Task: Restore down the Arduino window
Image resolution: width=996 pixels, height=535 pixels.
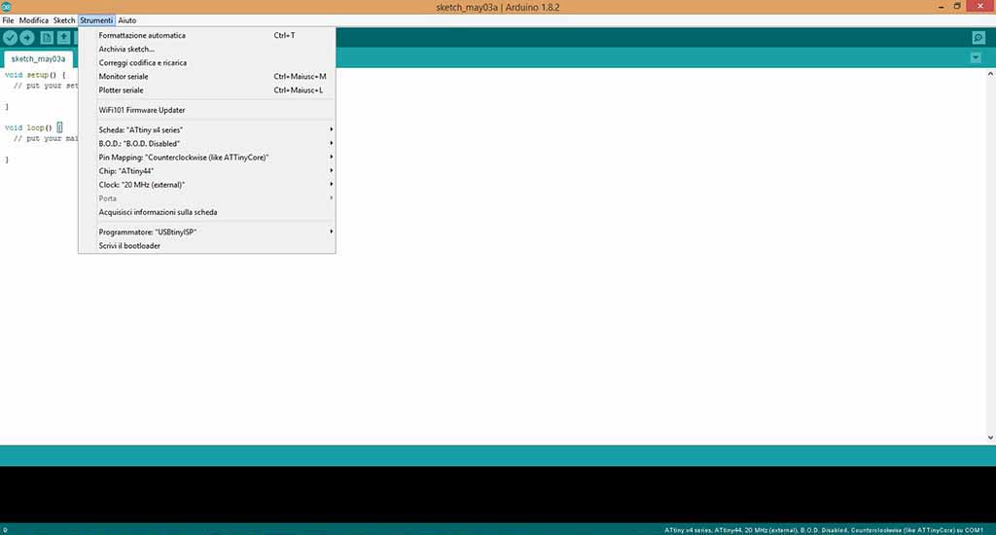Action: click(957, 7)
